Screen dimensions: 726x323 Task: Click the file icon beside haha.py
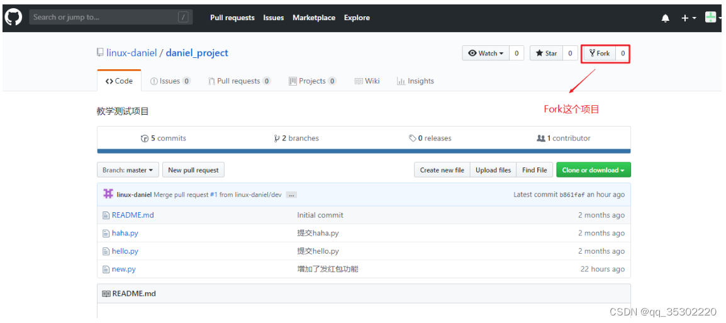point(106,233)
